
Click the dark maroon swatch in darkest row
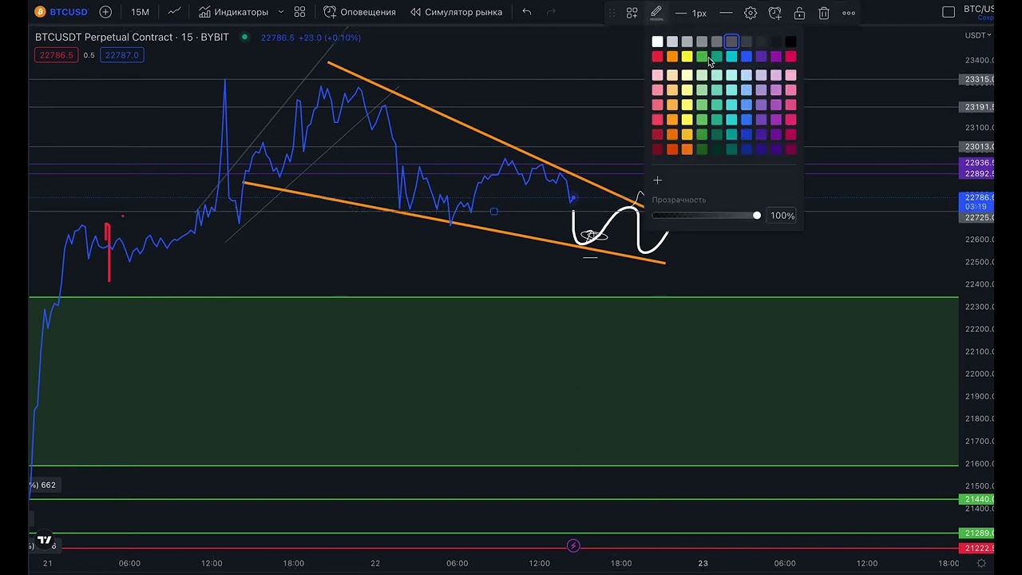click(x=657, y=149)
